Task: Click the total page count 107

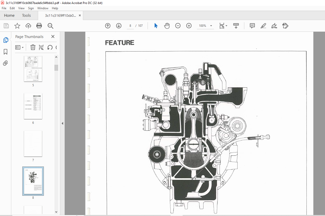Action: pos(140,26)
